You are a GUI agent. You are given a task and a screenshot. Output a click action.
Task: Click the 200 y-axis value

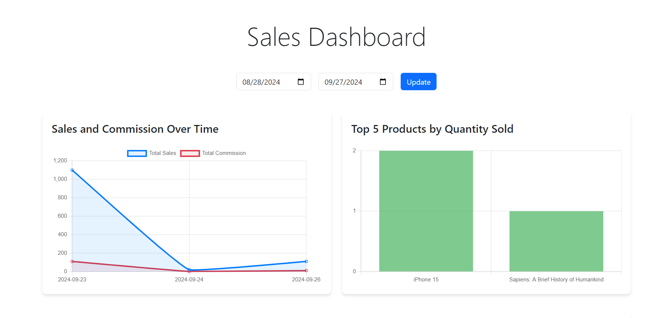point(63,253)
